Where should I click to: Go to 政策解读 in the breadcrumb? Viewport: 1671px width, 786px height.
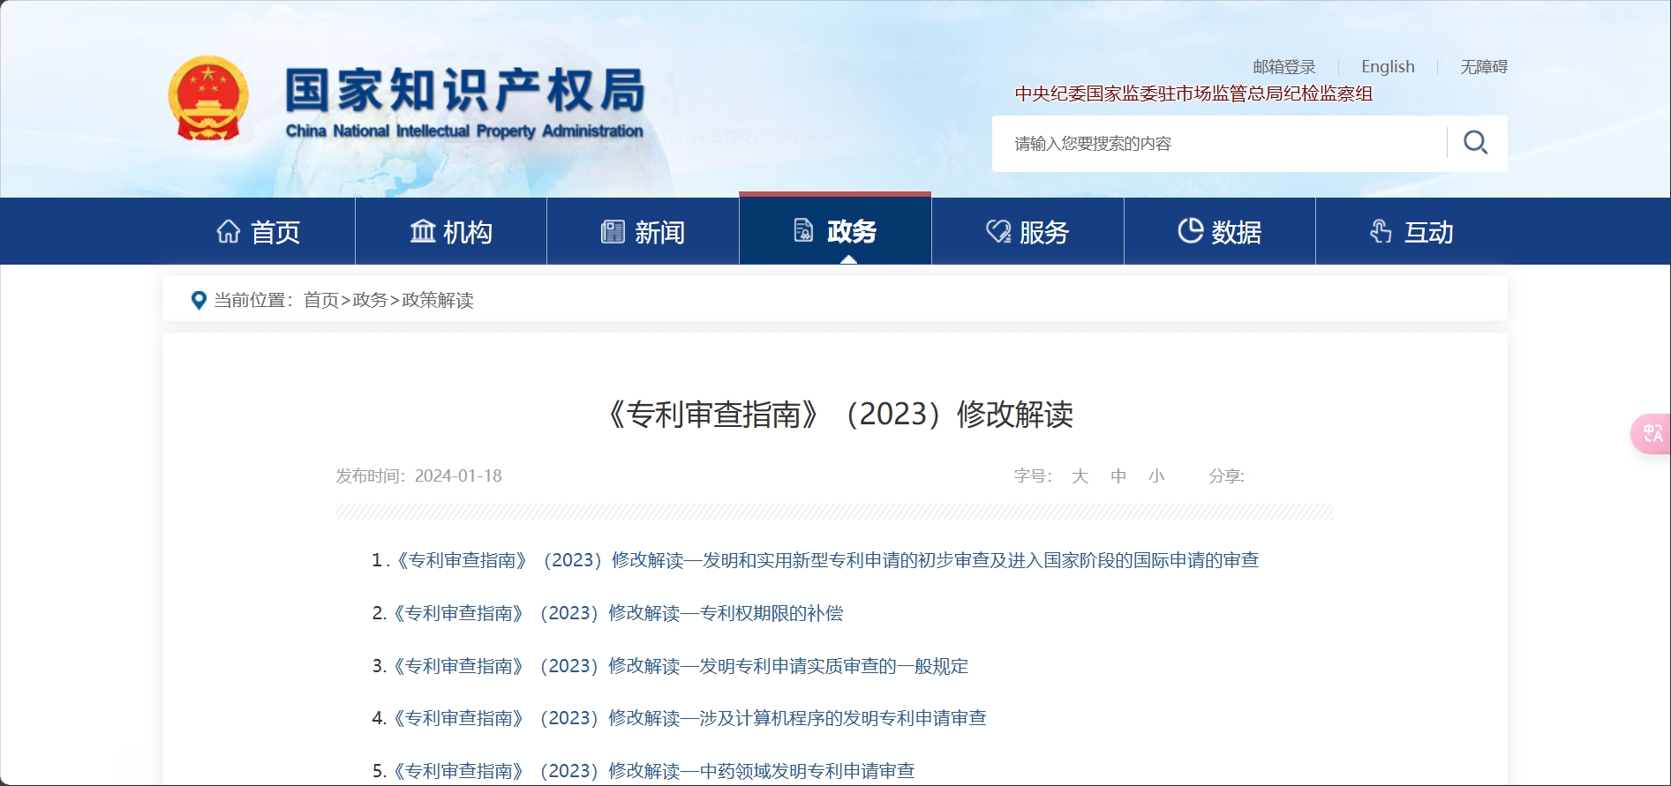(438, 300)
